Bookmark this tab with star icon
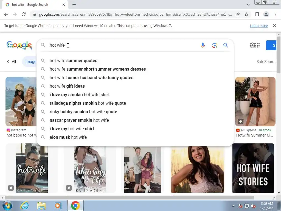 tap(246, 14)
